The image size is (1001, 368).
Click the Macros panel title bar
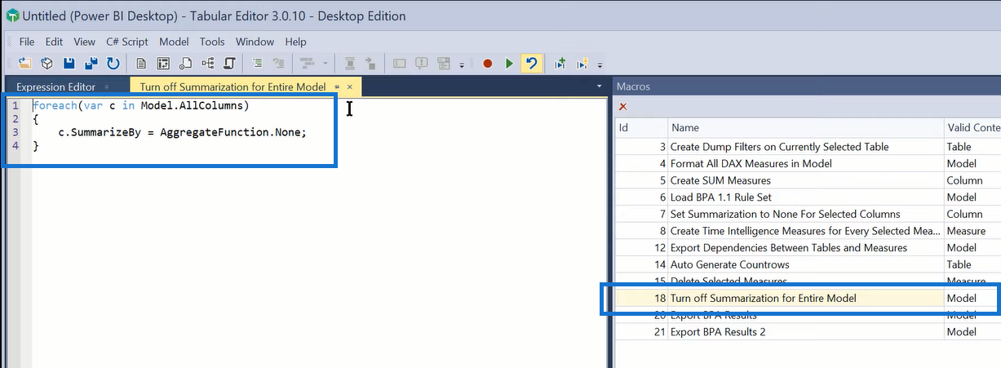(x=807, y=86)
